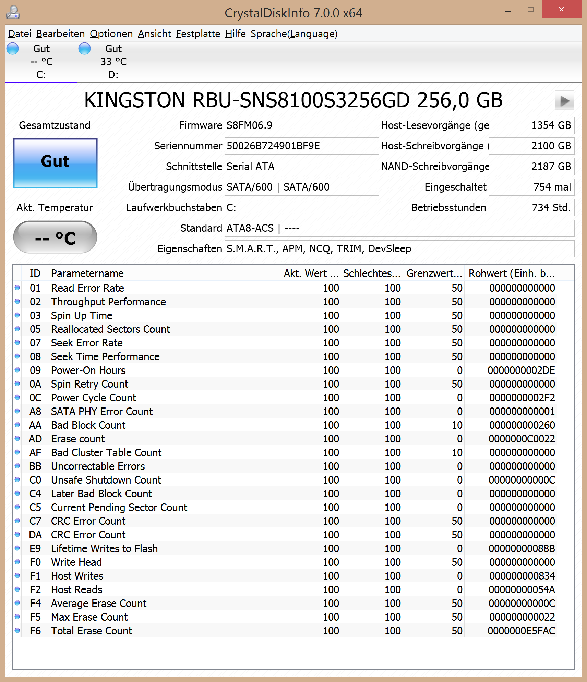Select the DA CRC Error Count row
The image size is (587, 682).
point(285,535)
